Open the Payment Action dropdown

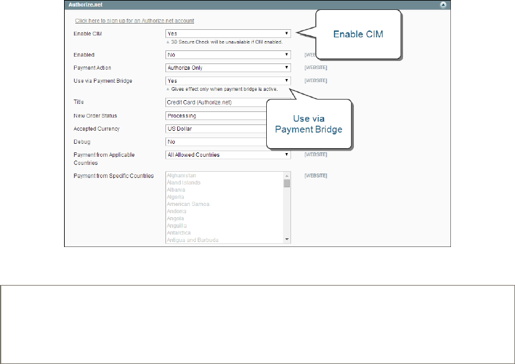click(228, 68)
